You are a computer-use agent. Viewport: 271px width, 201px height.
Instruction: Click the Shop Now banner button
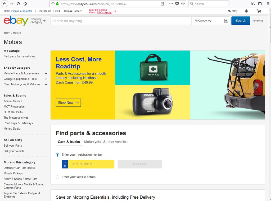click(68, 103)
